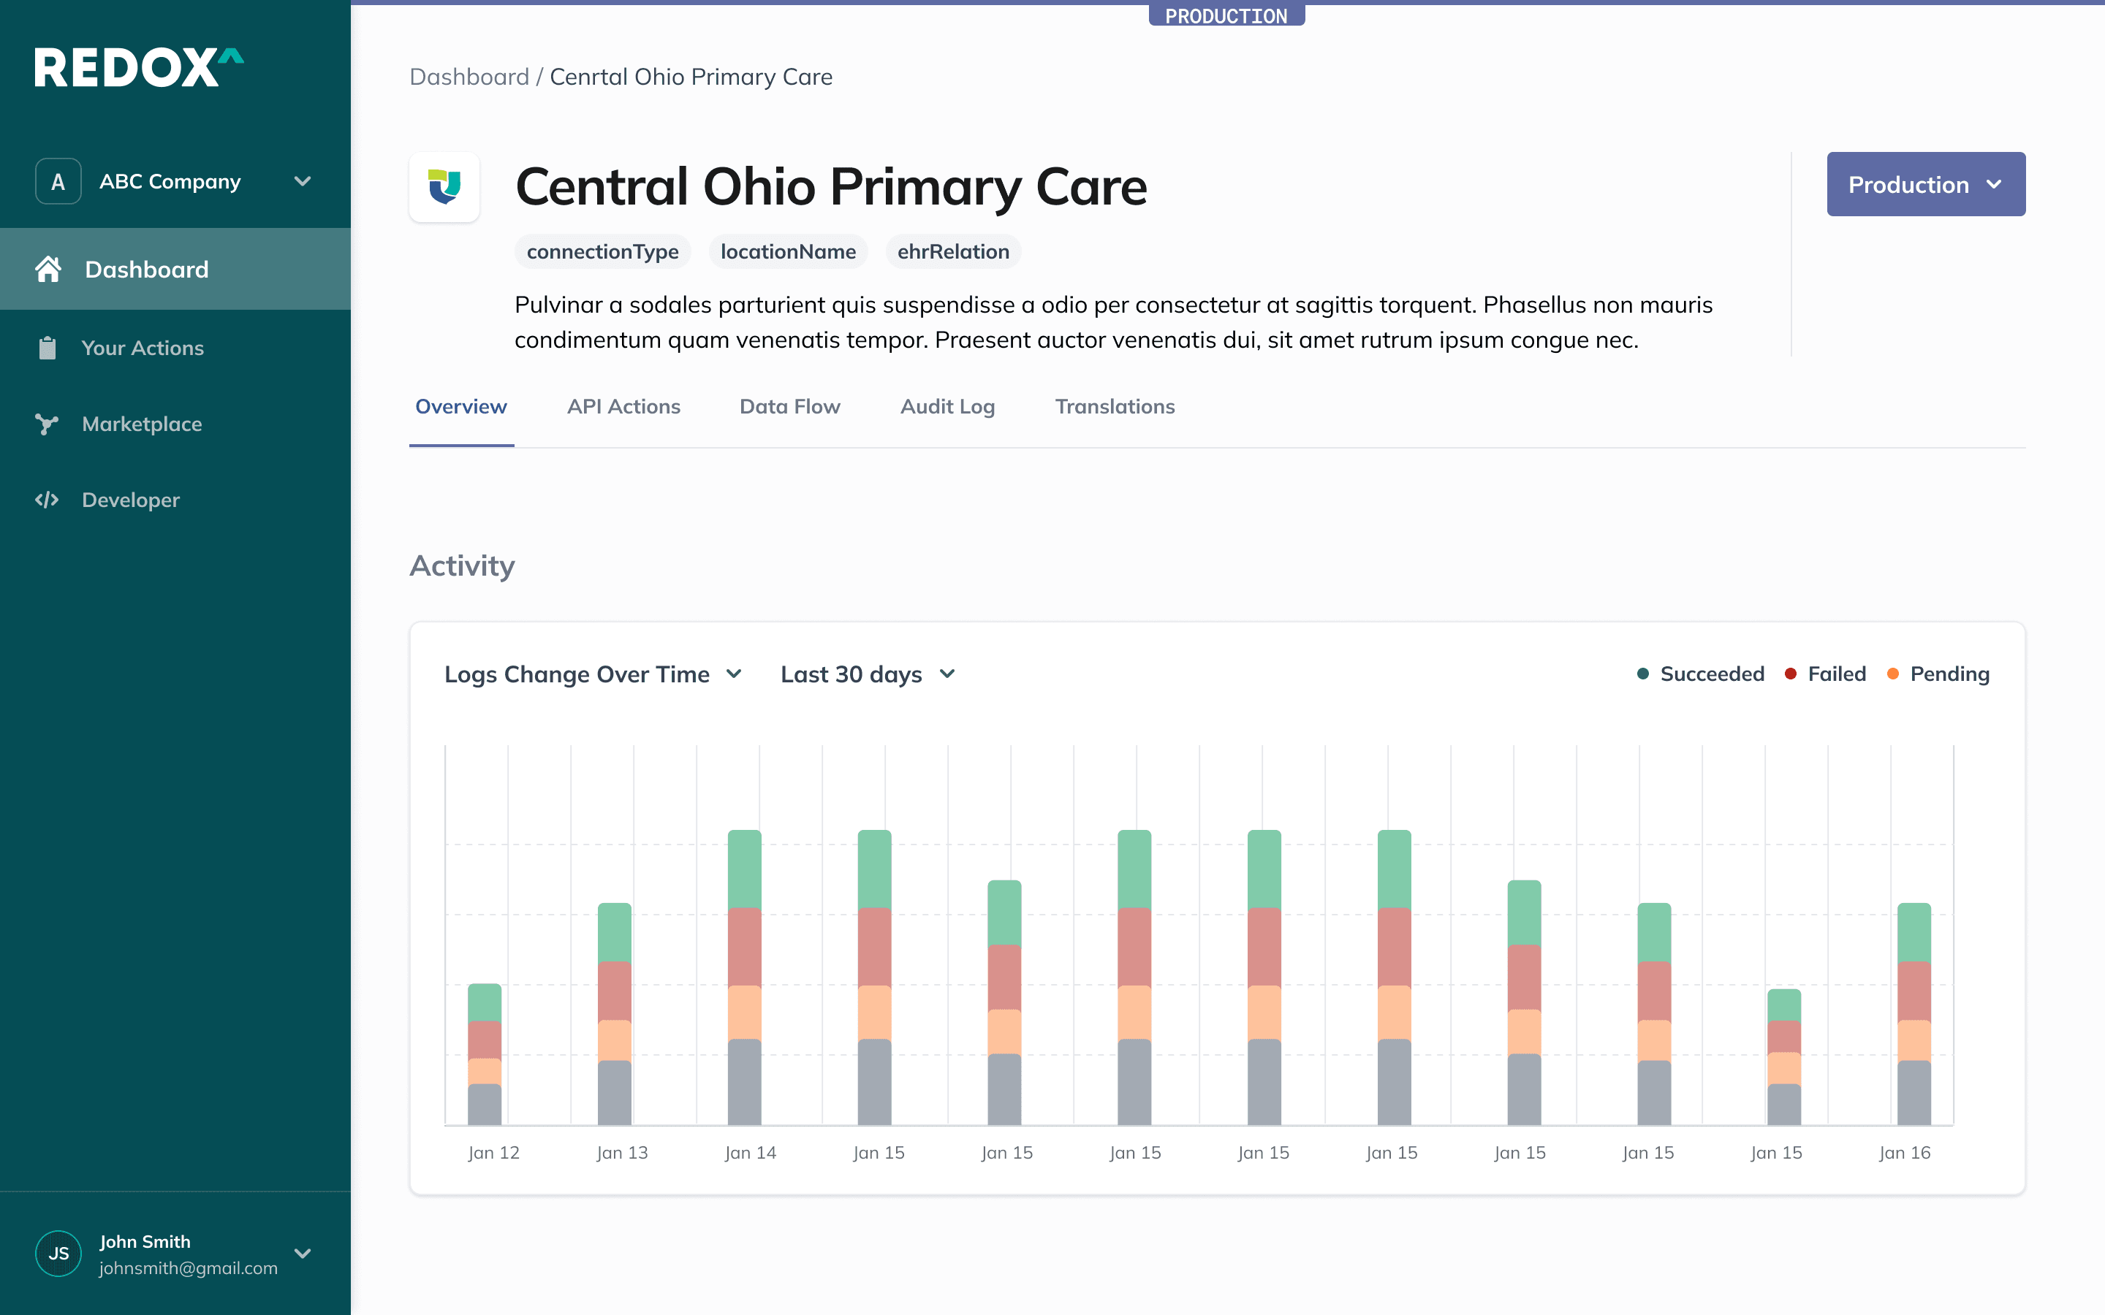
Task: Switch to the Audit Log tab
Action: [947, 407]
